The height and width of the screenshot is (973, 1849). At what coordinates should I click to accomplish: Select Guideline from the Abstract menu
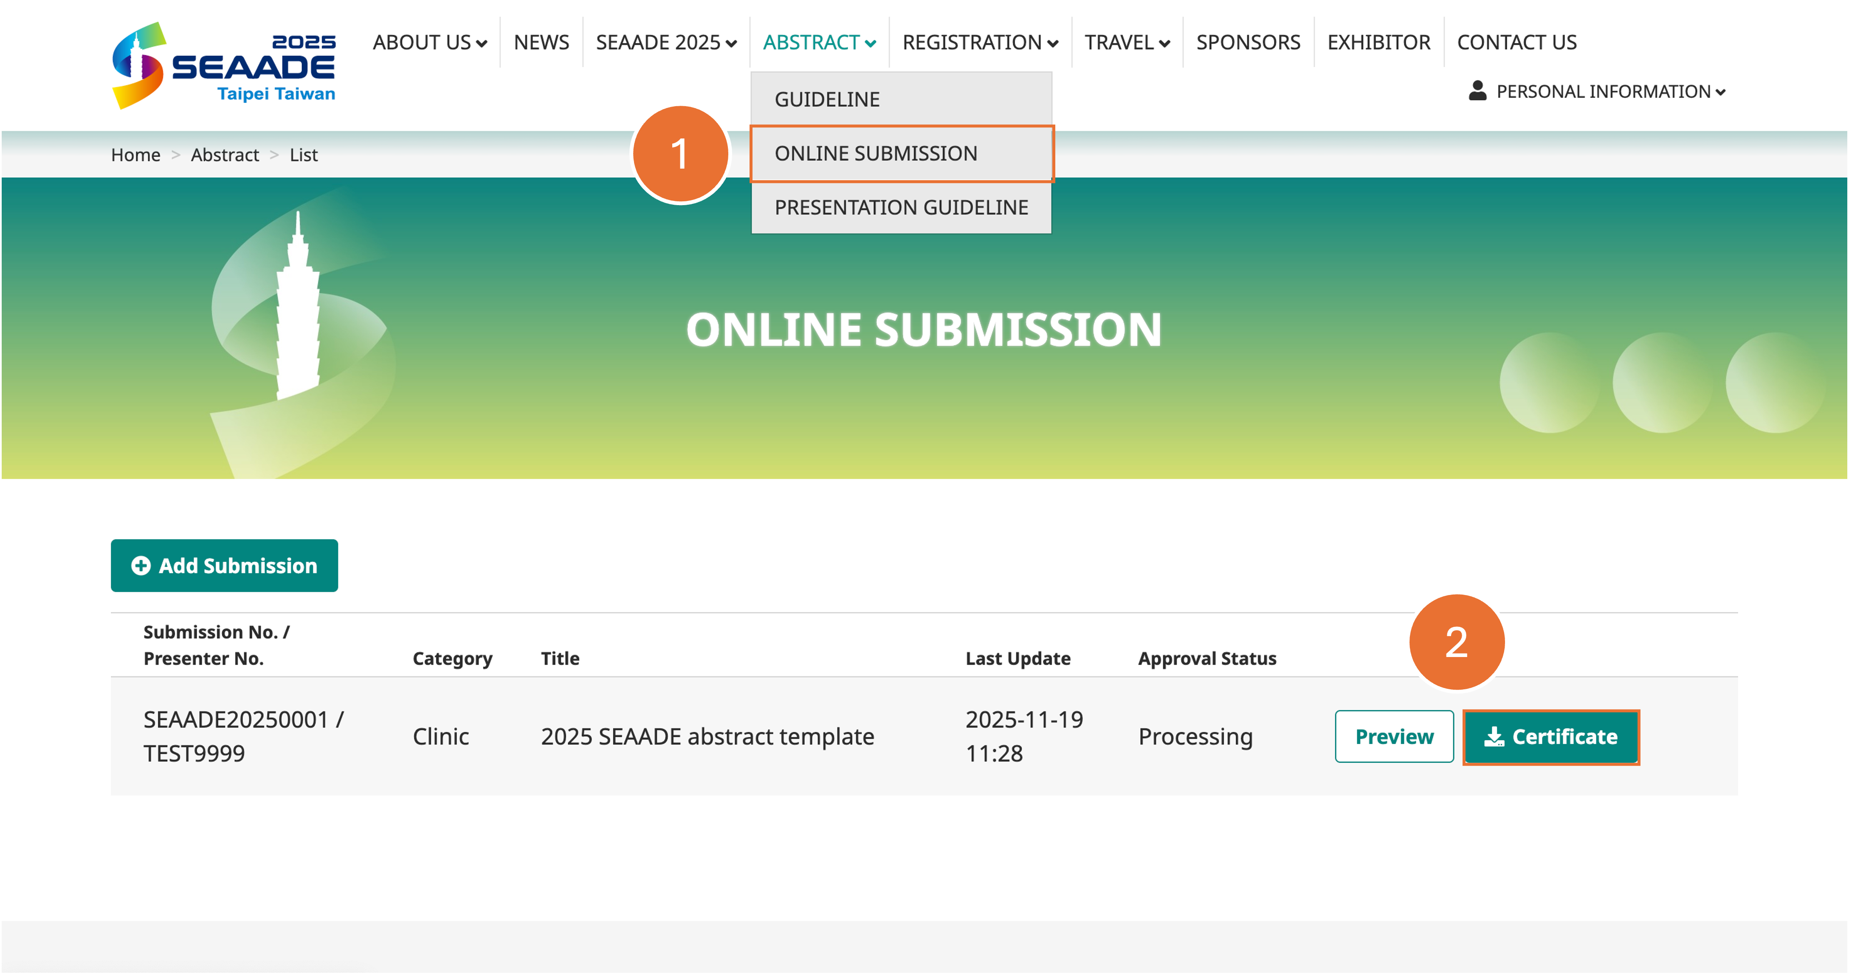(827, 99)
